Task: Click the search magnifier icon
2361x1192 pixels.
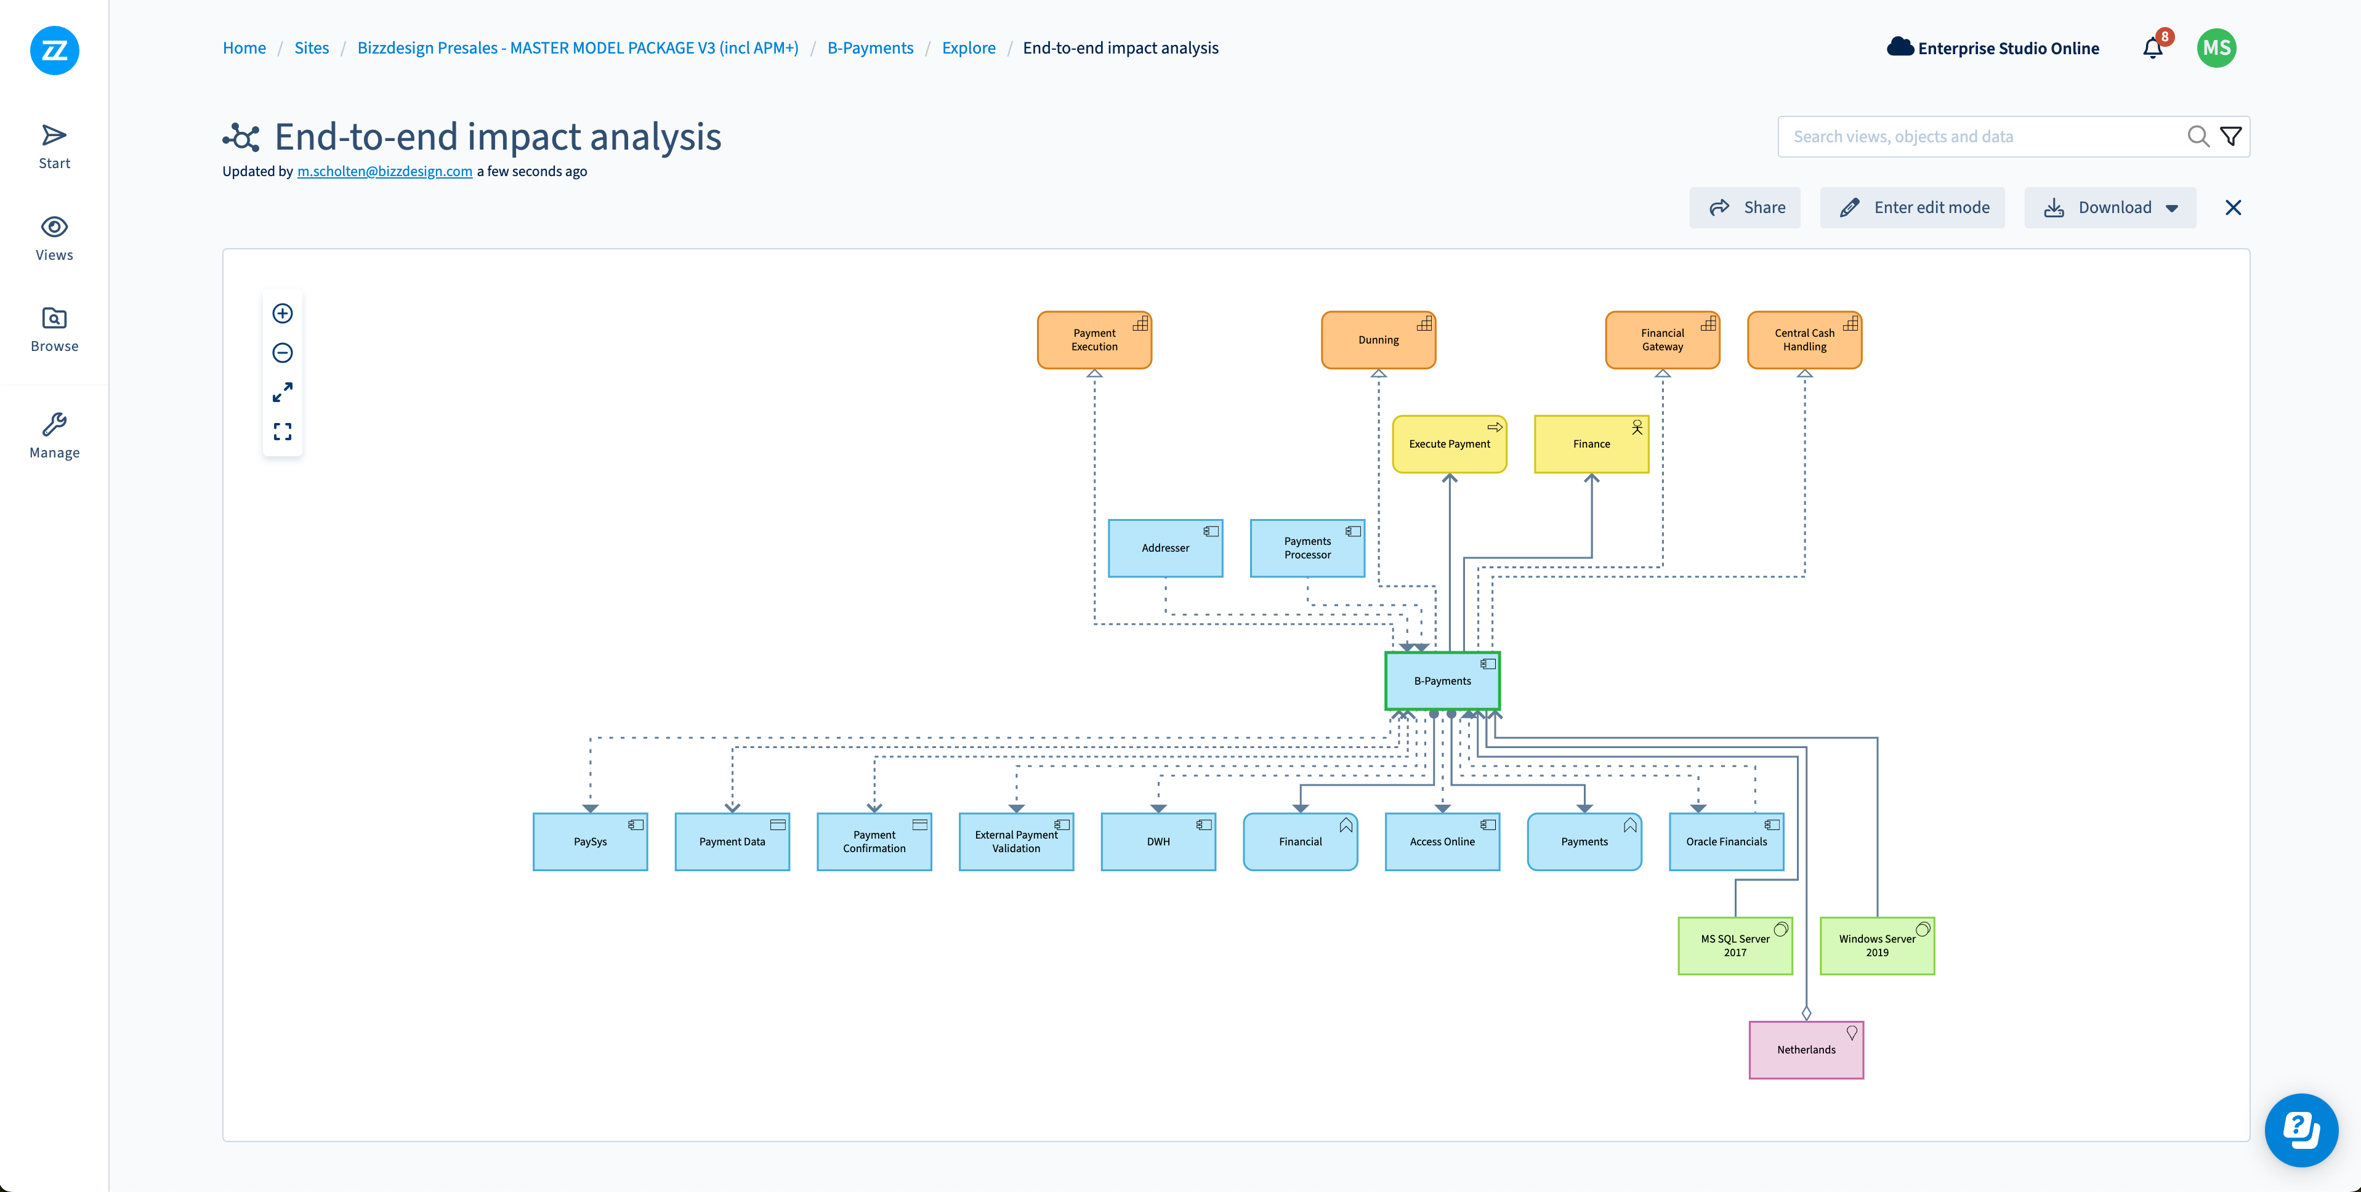Action: 2198,137
